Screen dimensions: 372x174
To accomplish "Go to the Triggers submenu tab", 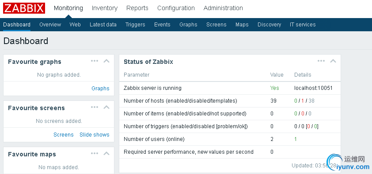I will 135,25.
